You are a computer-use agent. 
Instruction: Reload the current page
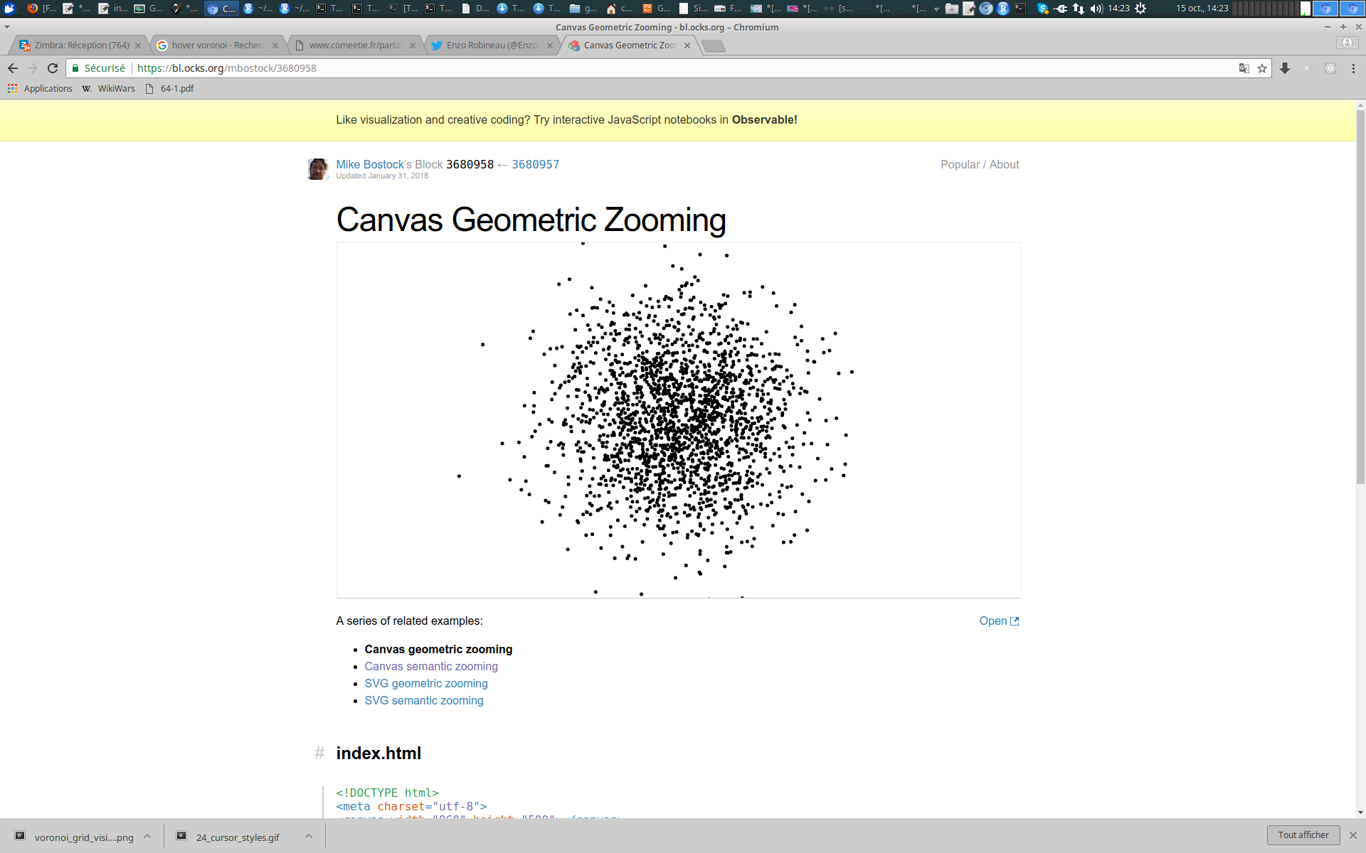coord(53,68)
